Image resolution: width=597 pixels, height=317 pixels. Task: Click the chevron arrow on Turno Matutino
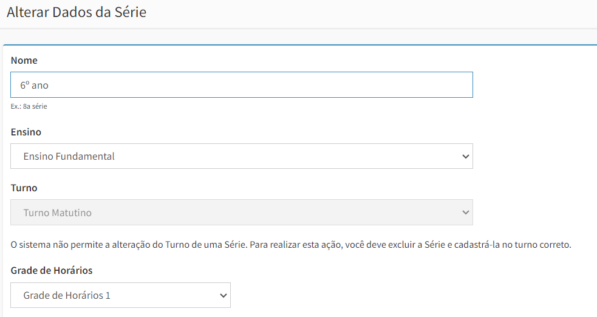(x=465, y=213)
